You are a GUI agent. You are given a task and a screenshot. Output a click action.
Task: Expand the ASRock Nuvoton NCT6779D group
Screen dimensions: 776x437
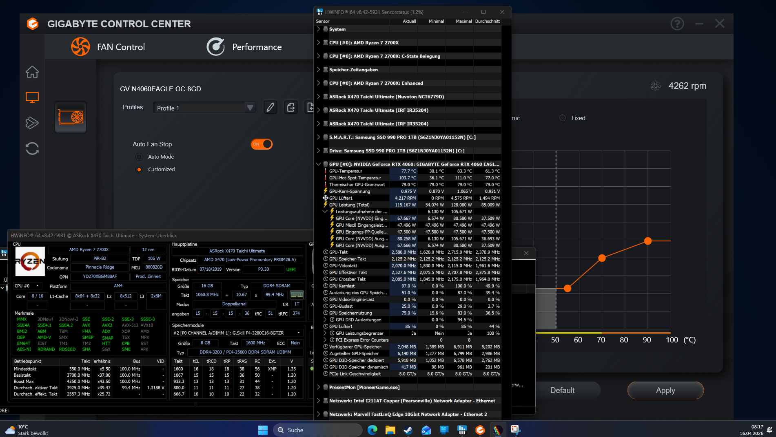[x=318, y=97]
